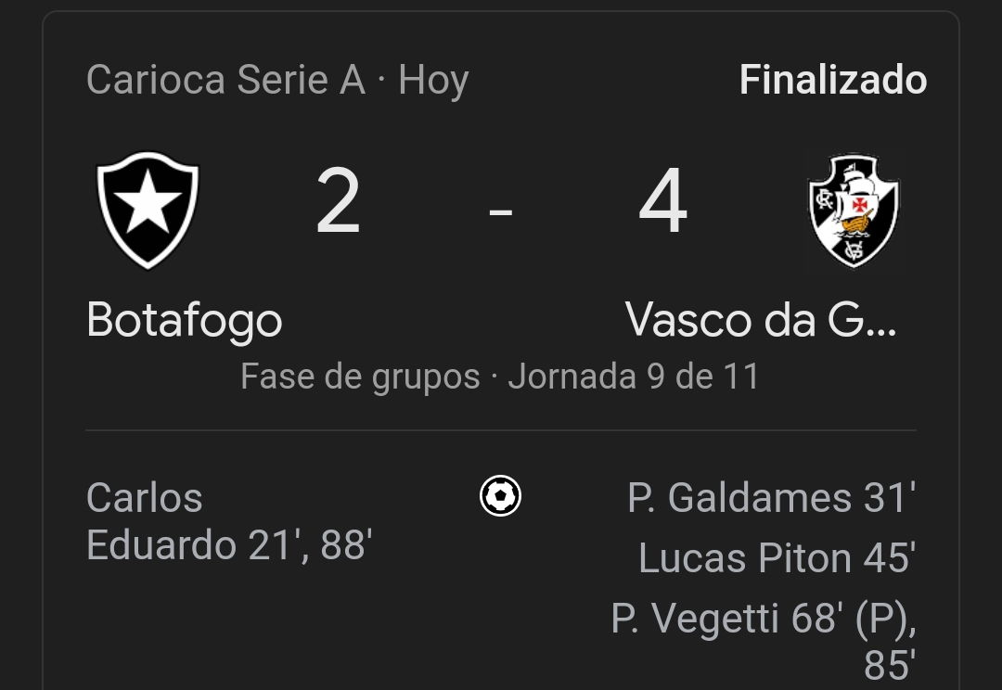Click Carlos Eduardo scorer entry
The width and height of the screenshot is (1002, 690).
click(x=229, y=521)
